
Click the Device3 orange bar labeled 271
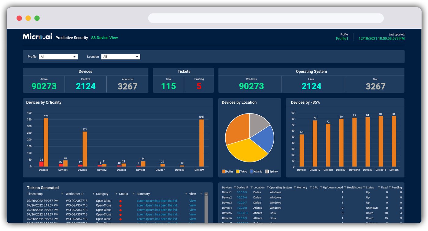[85, 149]
